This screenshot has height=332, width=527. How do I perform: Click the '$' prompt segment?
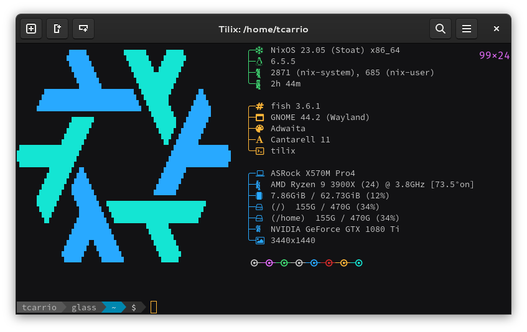(134, 308)
